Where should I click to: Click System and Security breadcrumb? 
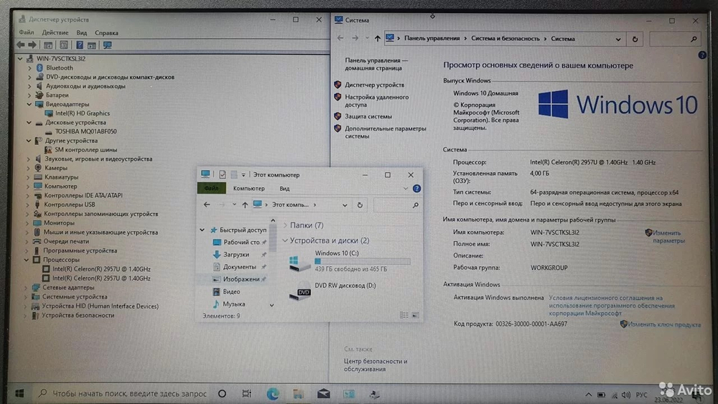point(505,39)
